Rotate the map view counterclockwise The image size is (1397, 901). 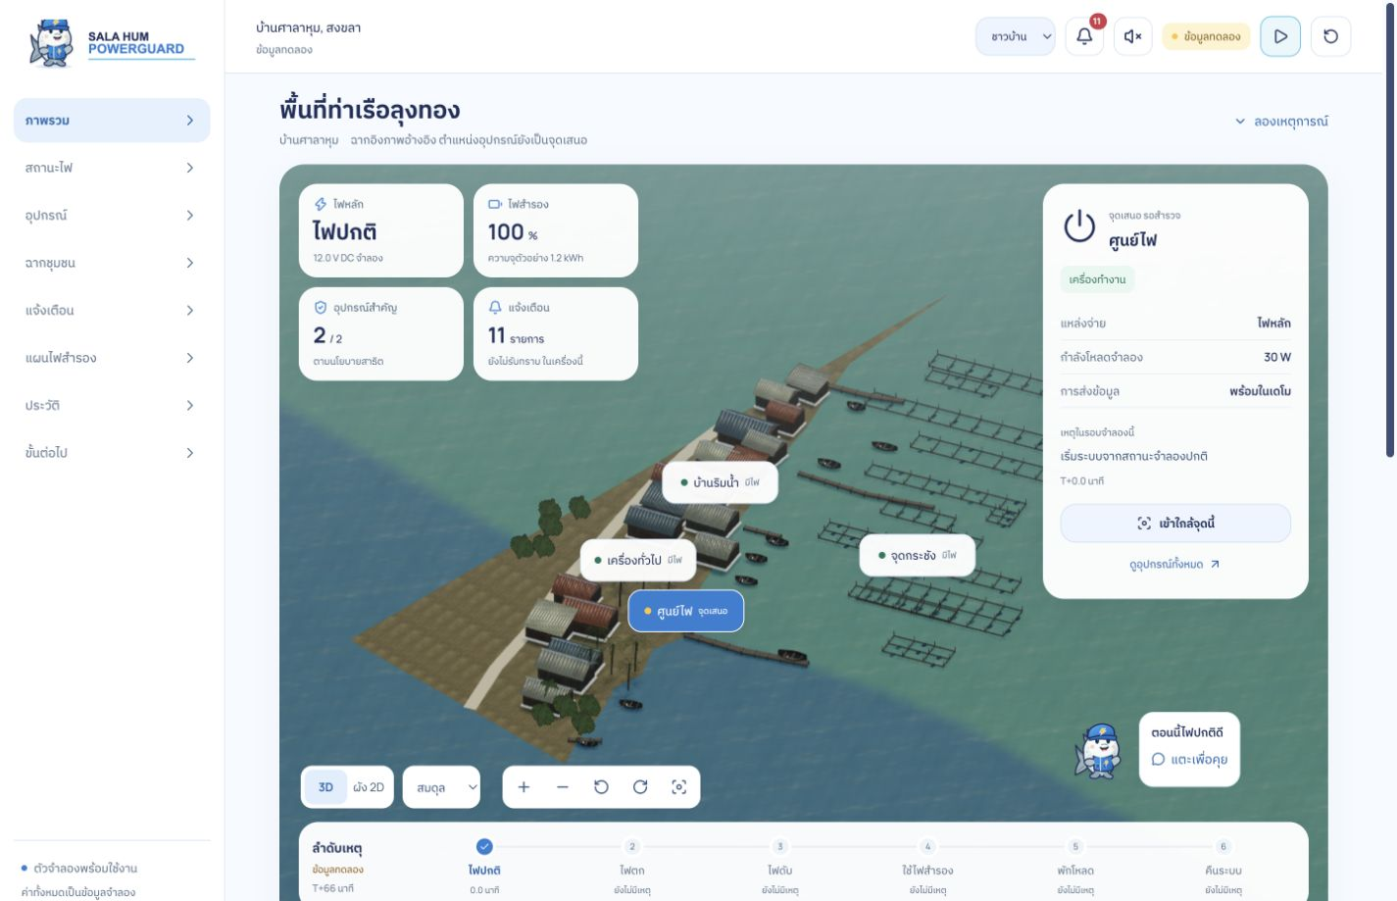tap(601, 787)
